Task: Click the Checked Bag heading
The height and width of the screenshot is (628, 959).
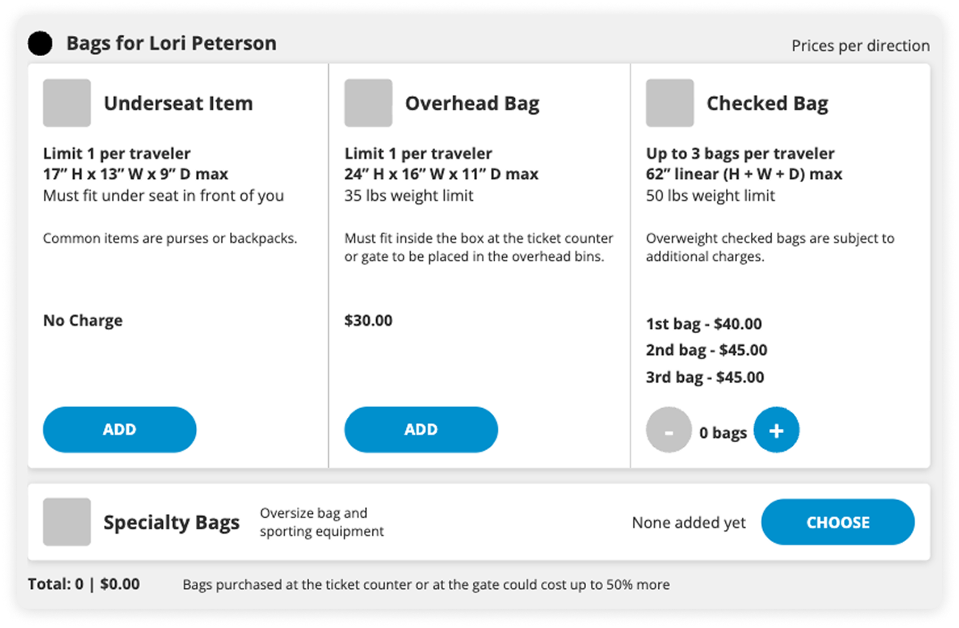Action: coord(767,103)
